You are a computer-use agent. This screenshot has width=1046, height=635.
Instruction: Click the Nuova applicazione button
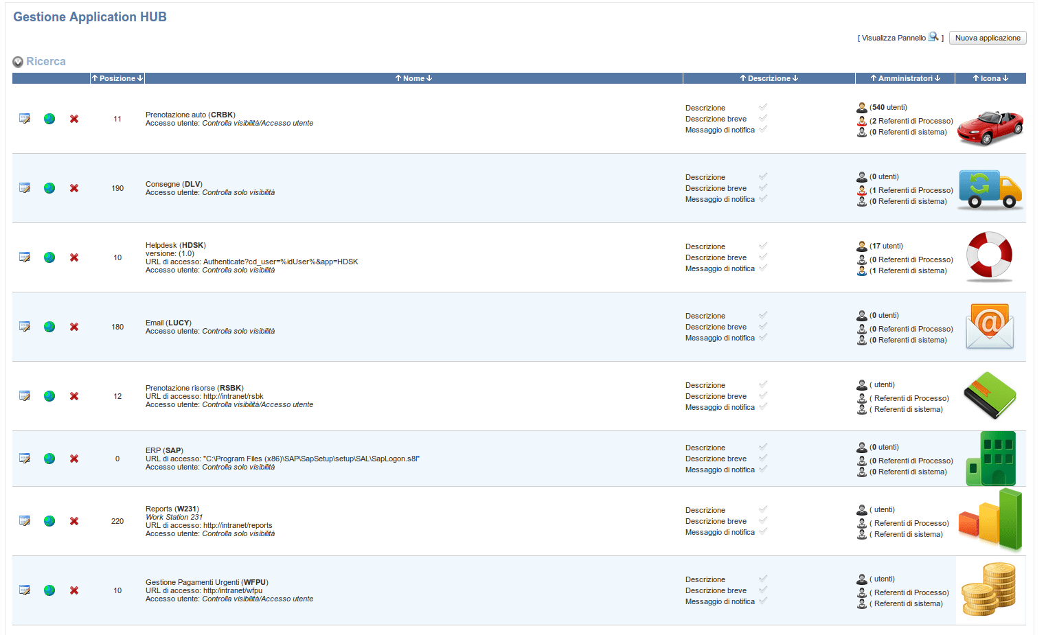987,38
